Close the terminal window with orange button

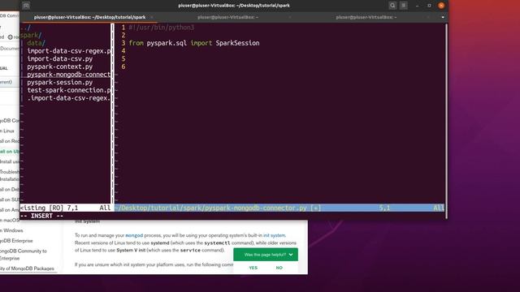[441, 6]
